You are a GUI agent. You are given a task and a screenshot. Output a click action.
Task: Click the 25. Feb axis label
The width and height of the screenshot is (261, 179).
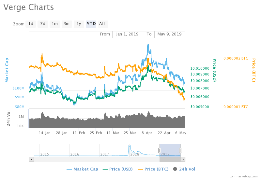[96, 133]
